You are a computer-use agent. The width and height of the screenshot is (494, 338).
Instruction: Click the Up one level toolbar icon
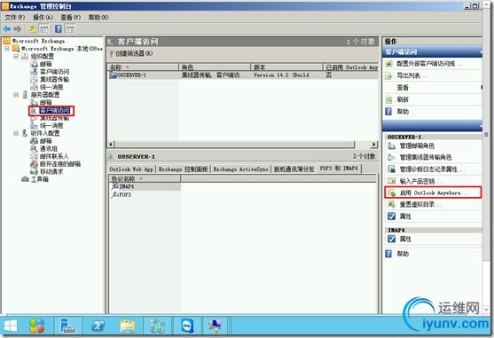33,29
